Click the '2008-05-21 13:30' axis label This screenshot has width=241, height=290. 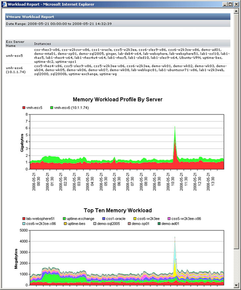coord(210,182)
